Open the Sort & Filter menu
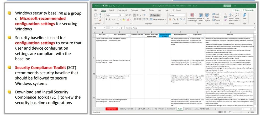The height and width of the screenshot is (115, 260). click(x=231, y=17)
